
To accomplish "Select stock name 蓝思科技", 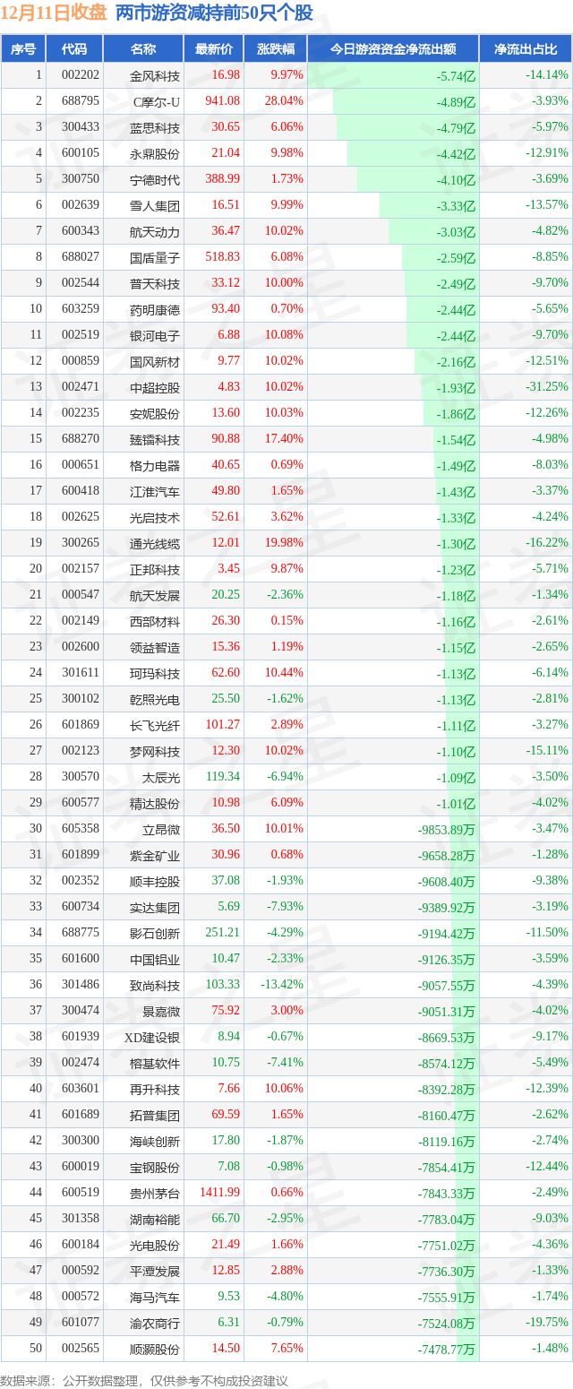I will (155, 127).
